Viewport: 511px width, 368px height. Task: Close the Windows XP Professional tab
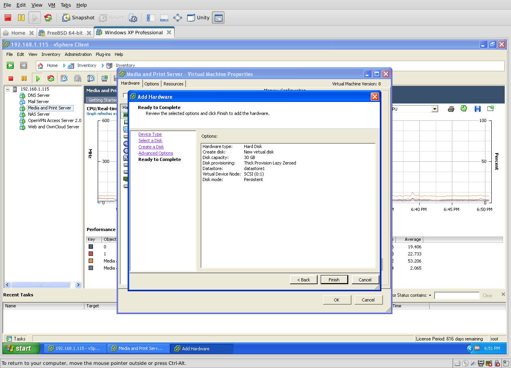[x=169, y=32]
